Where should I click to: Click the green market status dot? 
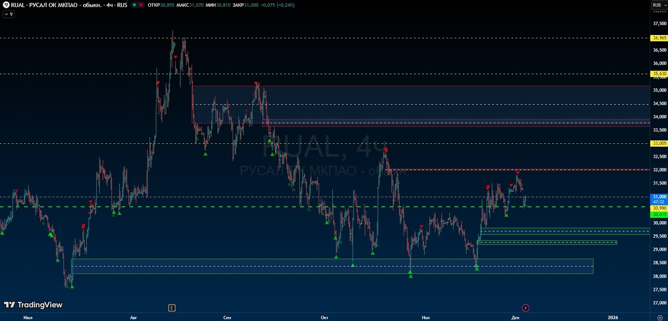[134, 4]
